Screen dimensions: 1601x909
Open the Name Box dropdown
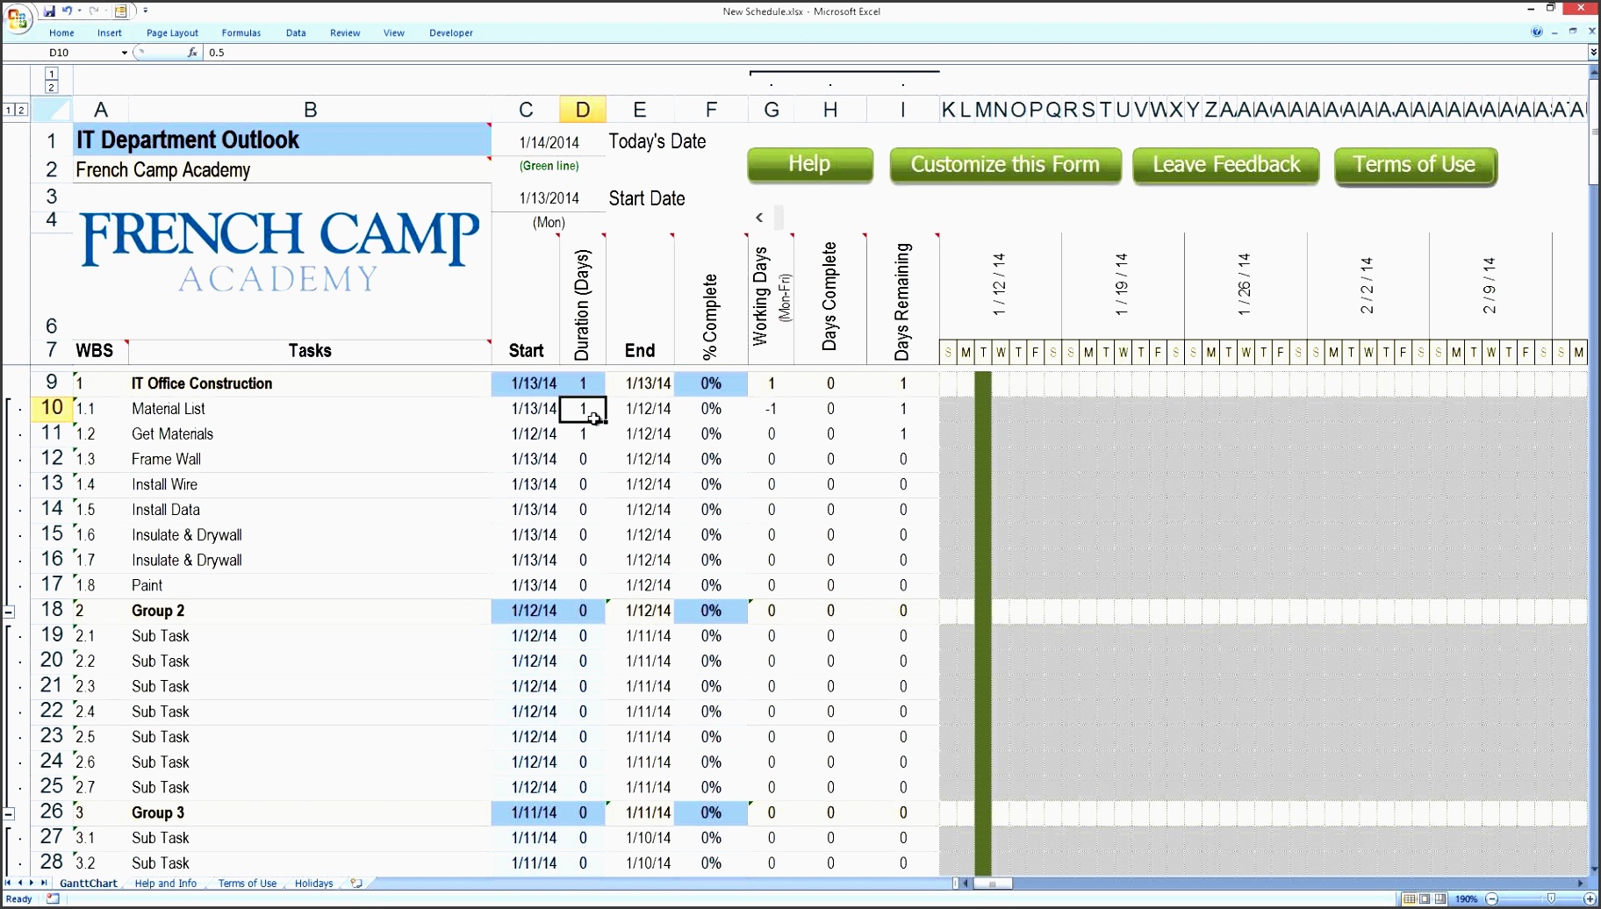123,52
